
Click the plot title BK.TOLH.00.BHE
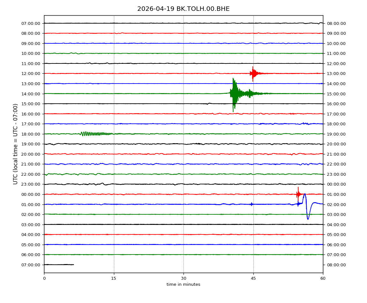(183, 9)
